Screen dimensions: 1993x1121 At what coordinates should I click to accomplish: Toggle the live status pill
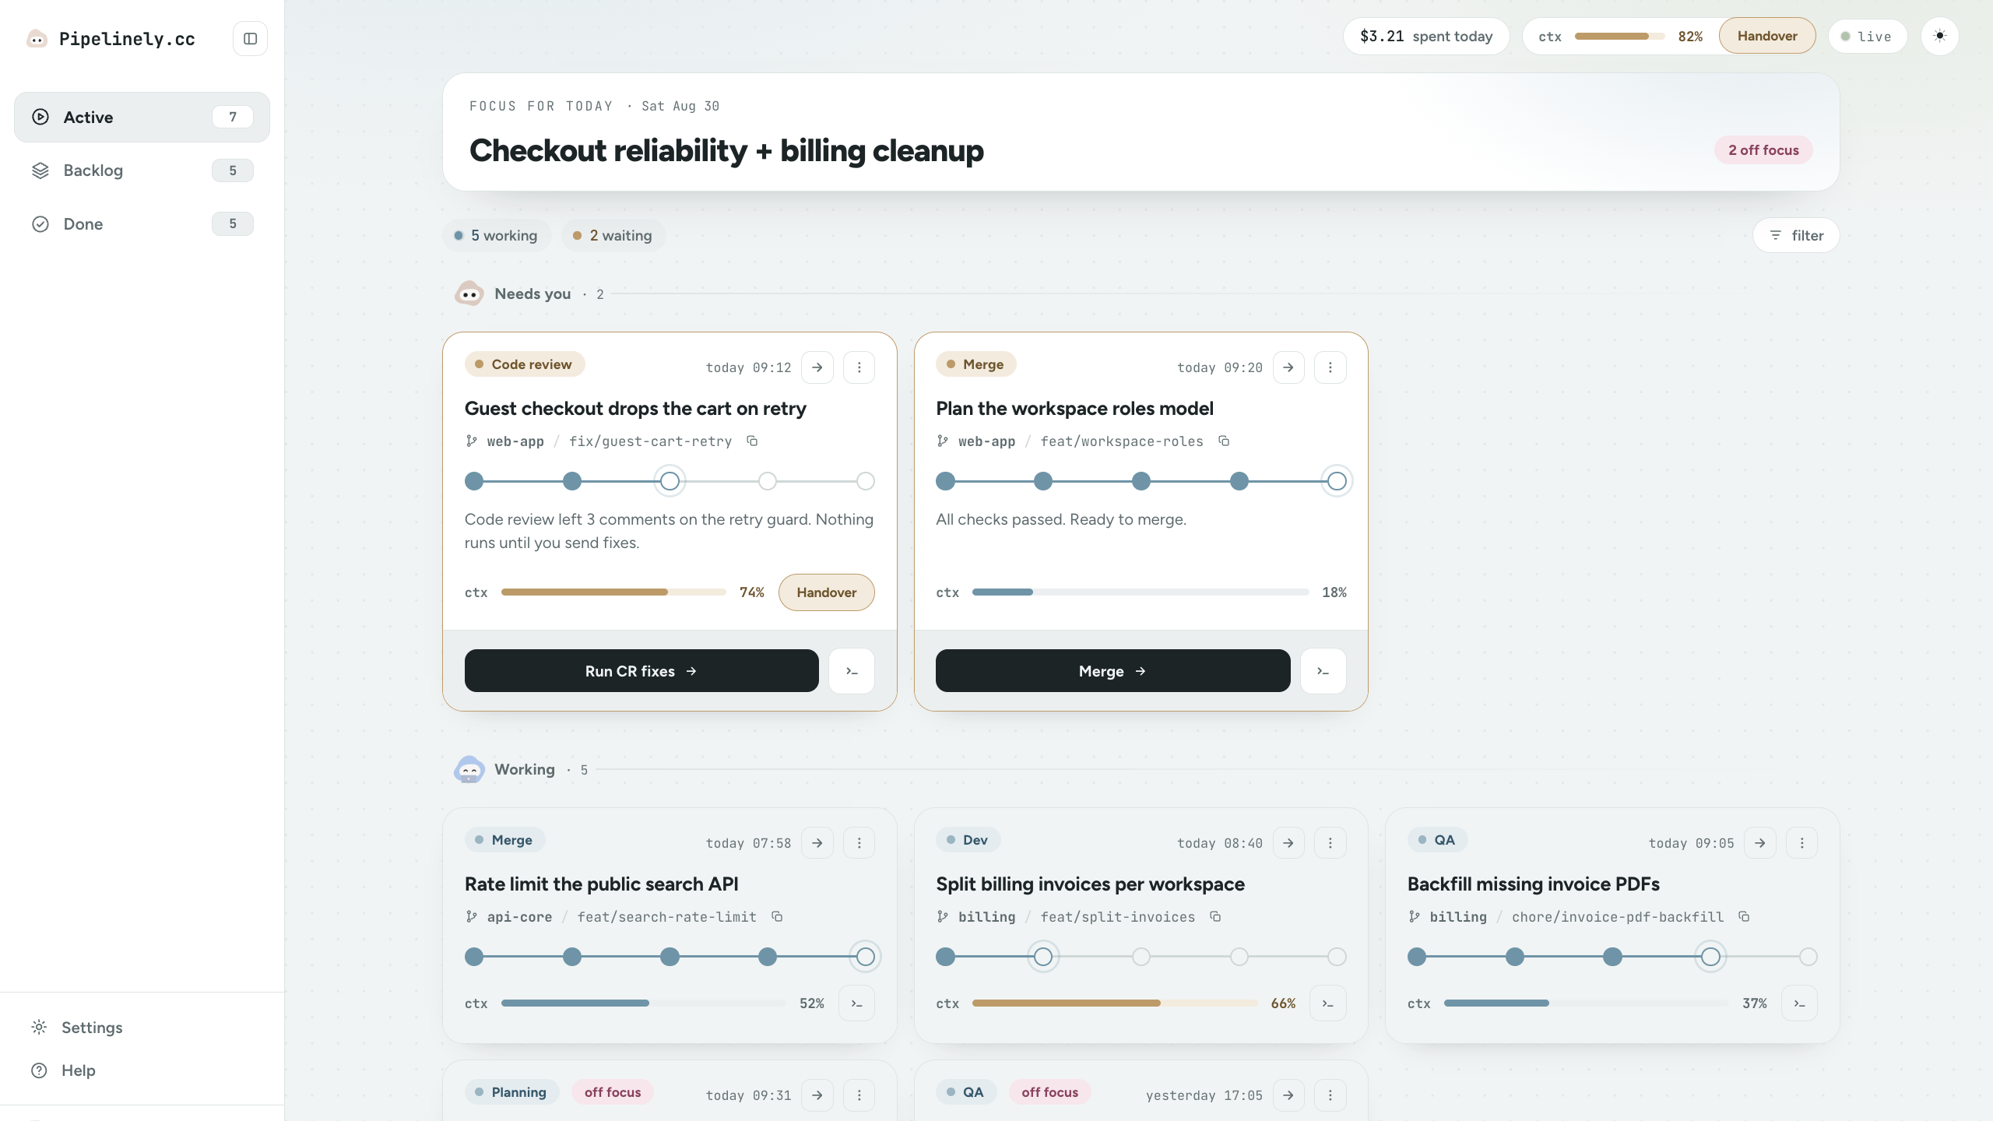pos(1867,36)
